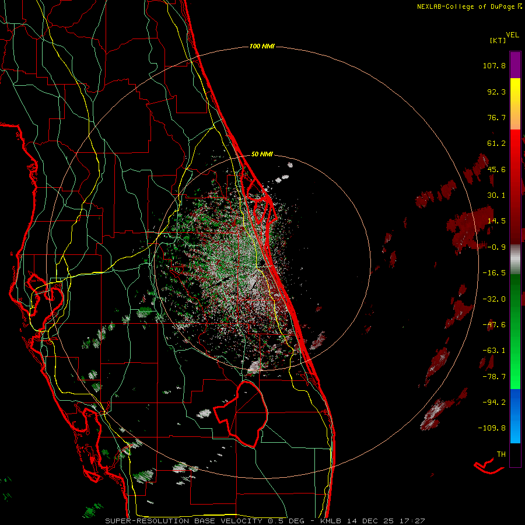
Task: Click the -94.2 velocity scale value
Action: [494, 402]
